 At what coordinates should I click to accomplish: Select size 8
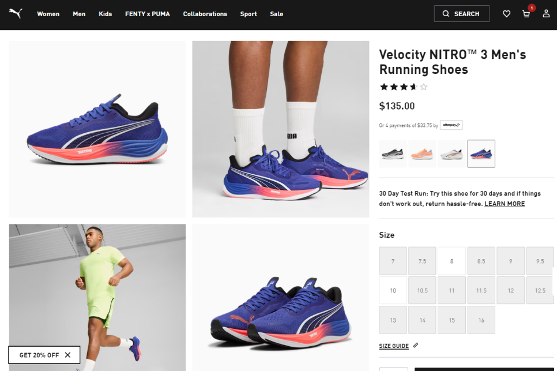pos(451,261)
